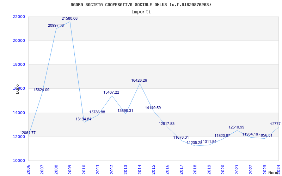Click the data label 12061.77
282x176 pixels.
click(x=28, y=133)
